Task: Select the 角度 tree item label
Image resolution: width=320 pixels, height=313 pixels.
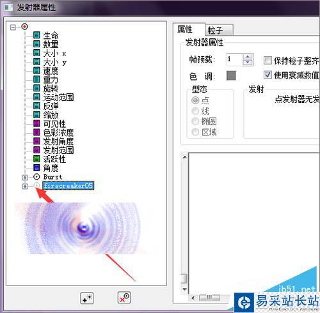Action: tap(51, 168)
